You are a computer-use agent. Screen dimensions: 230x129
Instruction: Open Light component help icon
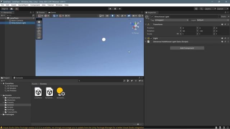tap(222, 38)
